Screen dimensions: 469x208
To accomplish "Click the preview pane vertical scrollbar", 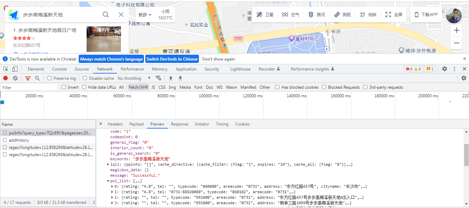I will point(466,155).
